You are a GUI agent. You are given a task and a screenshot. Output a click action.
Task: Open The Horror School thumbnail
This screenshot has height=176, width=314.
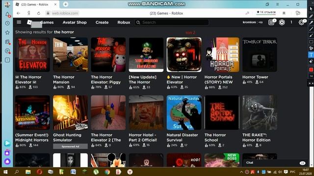[222, 112]
